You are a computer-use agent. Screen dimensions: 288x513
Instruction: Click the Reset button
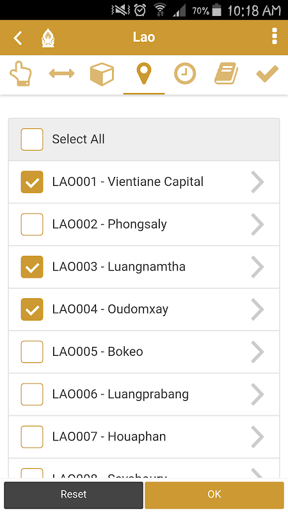(74, 494)
